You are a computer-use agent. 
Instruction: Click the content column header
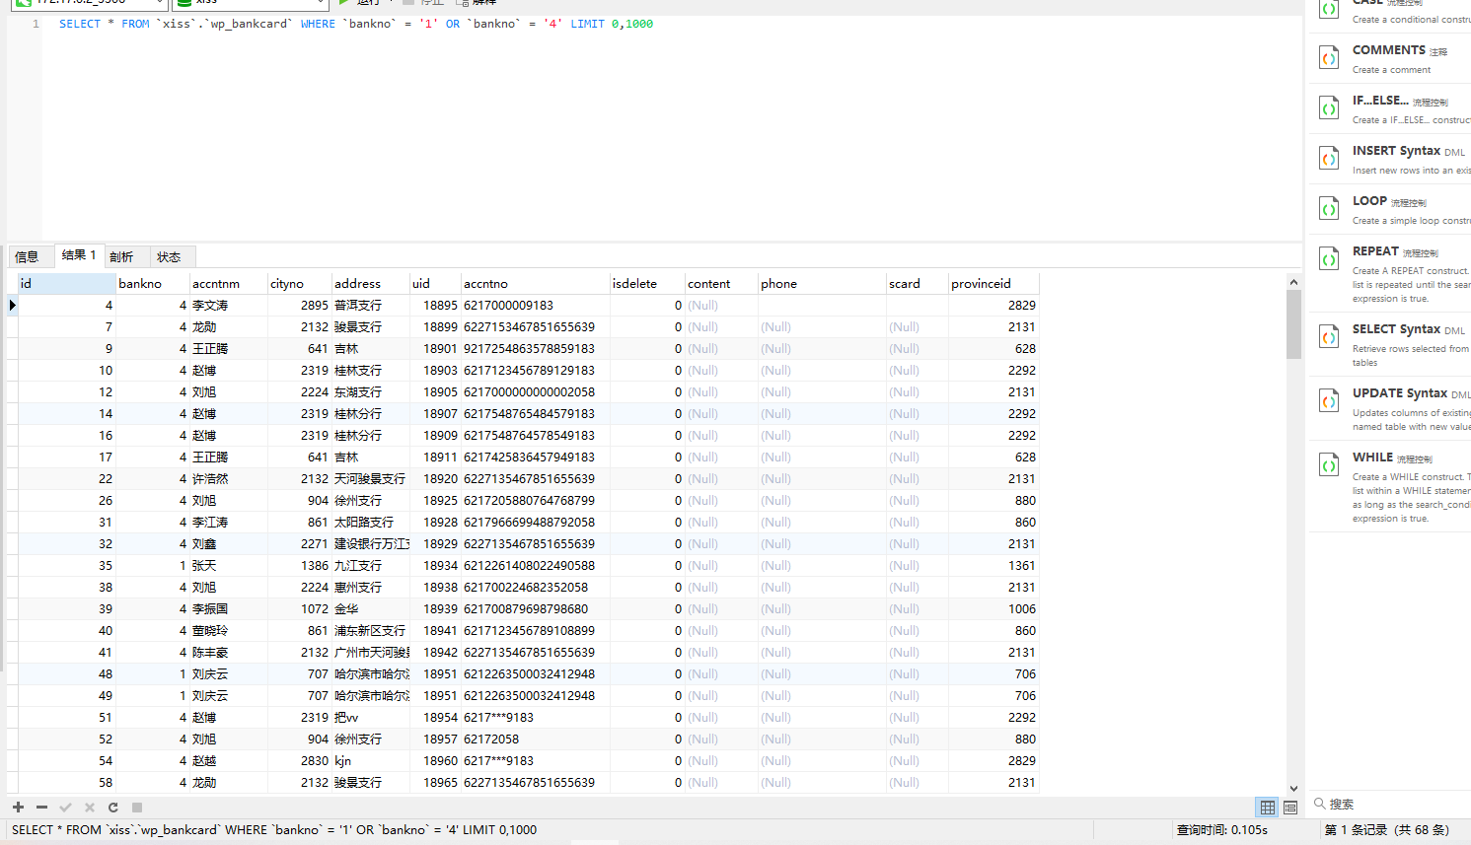click(x=721, y=284)
